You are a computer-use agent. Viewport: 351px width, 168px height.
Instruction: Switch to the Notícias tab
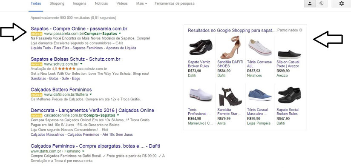[x=101, y=3]
